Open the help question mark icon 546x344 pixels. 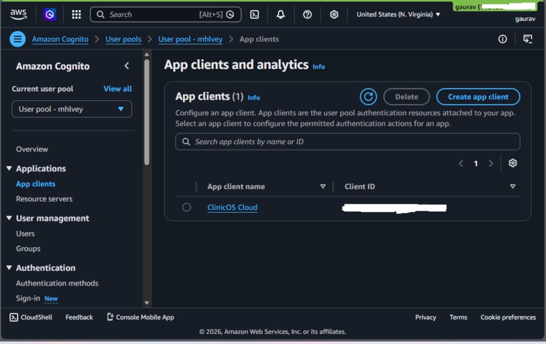point(307,14)
